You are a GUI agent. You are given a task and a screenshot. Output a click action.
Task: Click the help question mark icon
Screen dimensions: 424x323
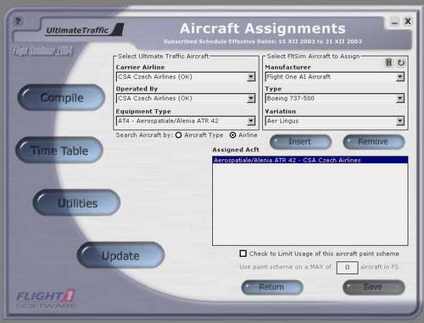pyautogui.click(x=18, y=21)
